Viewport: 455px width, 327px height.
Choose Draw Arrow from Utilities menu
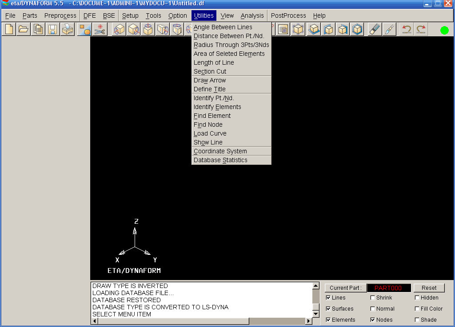tap(231, 81)
